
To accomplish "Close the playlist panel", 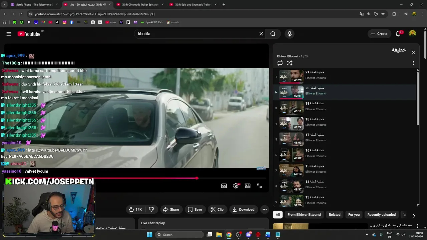I will click(413, 52).
